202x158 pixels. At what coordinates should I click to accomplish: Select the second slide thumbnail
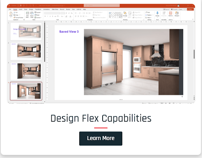pos(26,51)
